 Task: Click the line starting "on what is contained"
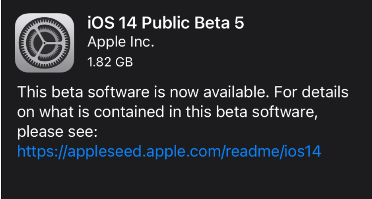tap(168, 112)
